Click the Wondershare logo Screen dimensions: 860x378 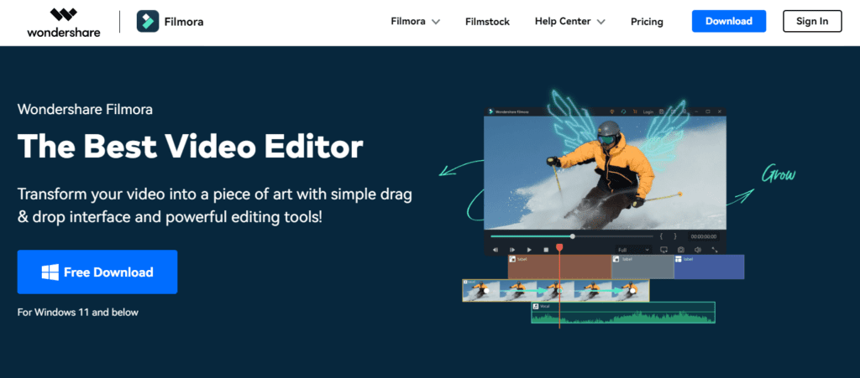point(64,23)
